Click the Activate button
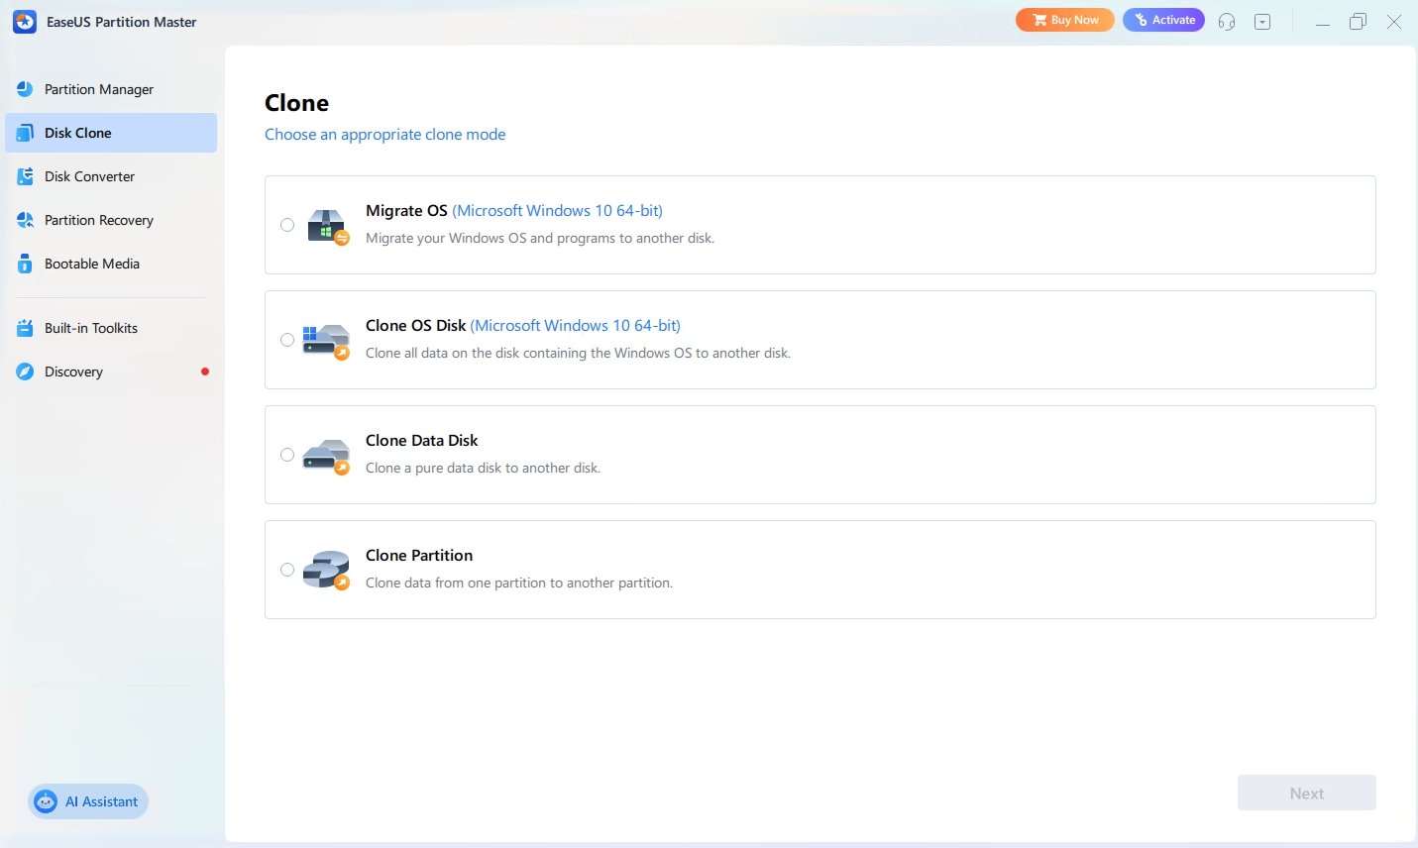 (x=1163, y=20)
